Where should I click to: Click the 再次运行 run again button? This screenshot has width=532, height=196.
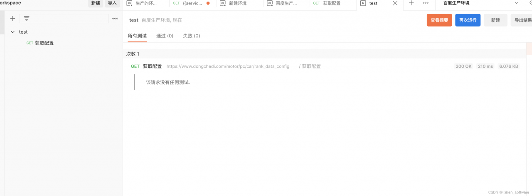(468, 20)
